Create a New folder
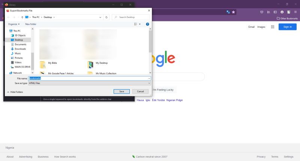Viewport: 300px width, 161px height. tap(31, 24)
